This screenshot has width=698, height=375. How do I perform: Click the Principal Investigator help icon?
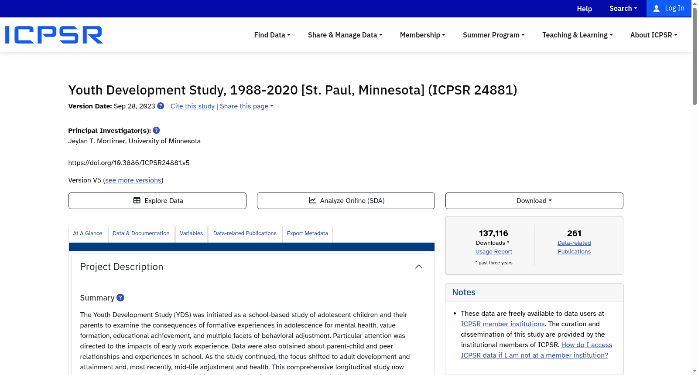(156, 130)
